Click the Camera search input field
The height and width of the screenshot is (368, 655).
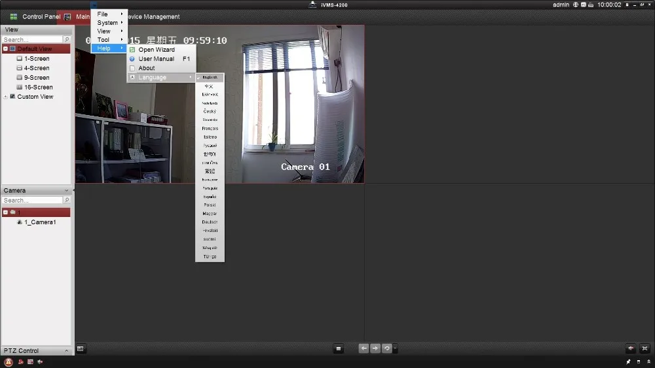pyautogui.click(x=31, y=201)
